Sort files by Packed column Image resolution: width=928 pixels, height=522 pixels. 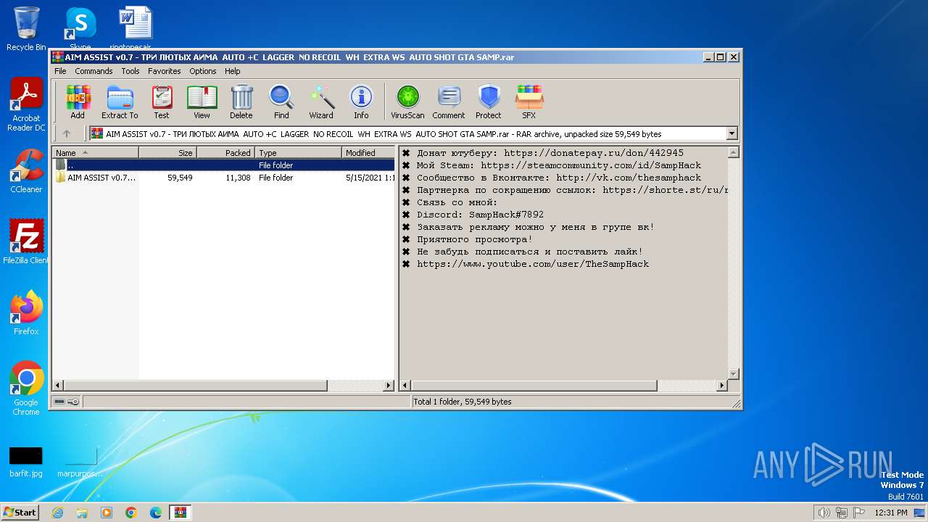tap(225, 152)
